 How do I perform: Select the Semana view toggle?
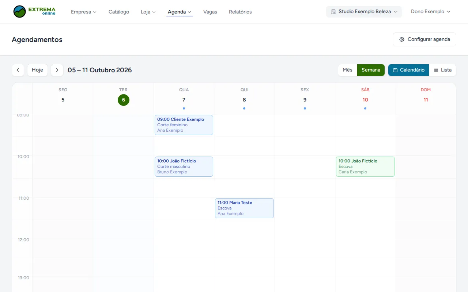coord(371,70)
